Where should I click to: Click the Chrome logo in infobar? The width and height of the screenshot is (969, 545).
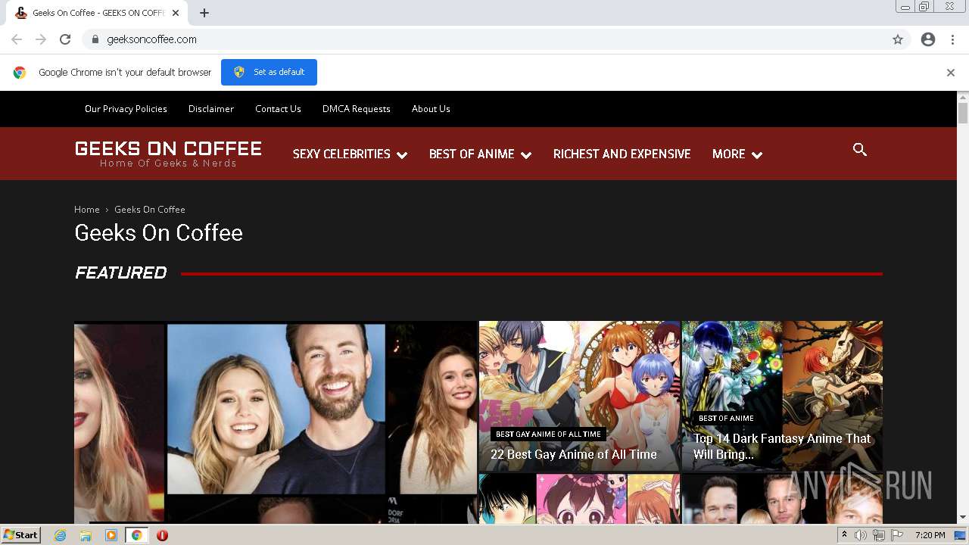[20, 73]
